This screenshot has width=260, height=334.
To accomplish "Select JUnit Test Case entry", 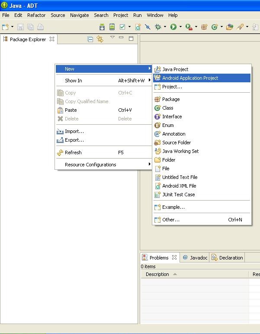I will pyautogui.click(x=202, y=195).
